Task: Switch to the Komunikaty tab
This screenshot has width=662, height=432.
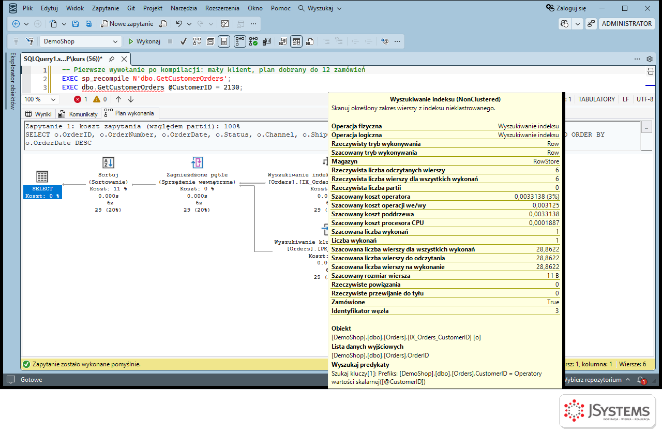Action: click(78, 114)
